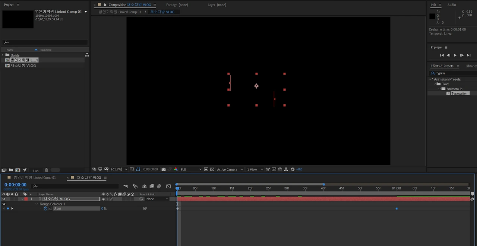Show channel and color management settings
This screenshot has width=477, height=246.
click(176, 169)
